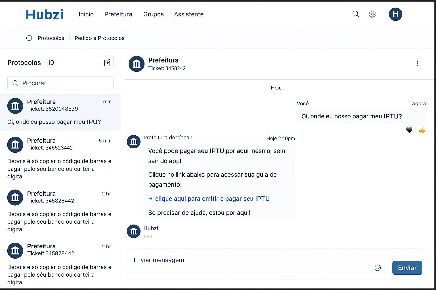
Task: Open the Assistente page
Action: (x=189, y=14)
